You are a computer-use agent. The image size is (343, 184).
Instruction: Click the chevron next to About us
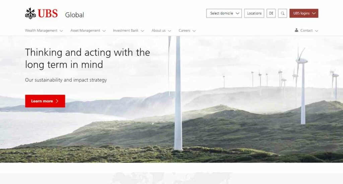(169, 31)
